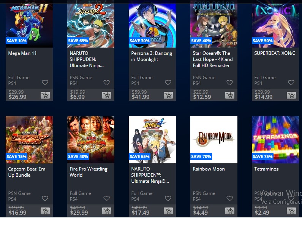Screen dimensions: 302x225
Task: Toggle wishlist heart for Star Ocean
Action: tap(229, 83)
